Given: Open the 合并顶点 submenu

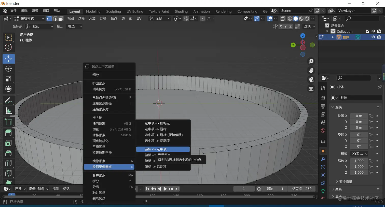Looking at the screenshot, I should (x=109, y=175).
